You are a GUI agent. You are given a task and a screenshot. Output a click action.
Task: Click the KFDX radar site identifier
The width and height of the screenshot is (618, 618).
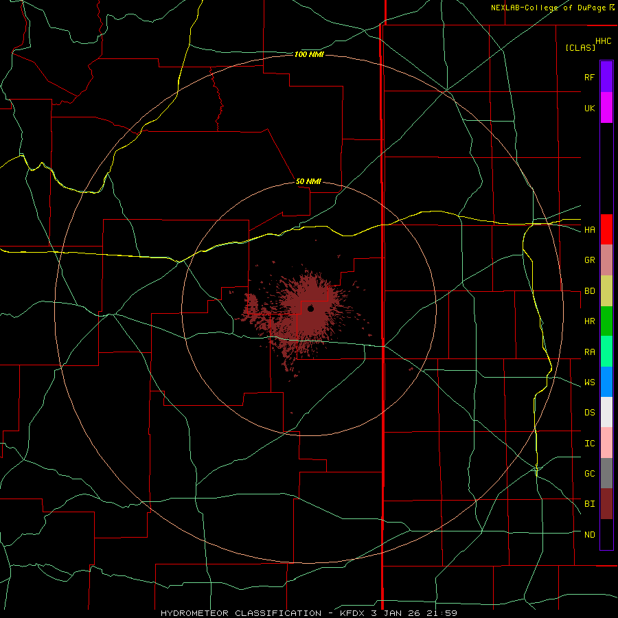pyautogui.click(x=353, y=613)
